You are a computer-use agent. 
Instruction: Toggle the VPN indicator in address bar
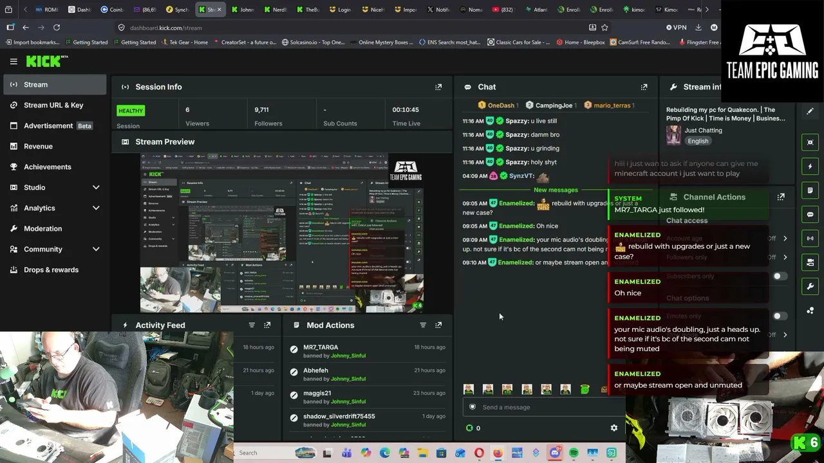tap(677, 28)
